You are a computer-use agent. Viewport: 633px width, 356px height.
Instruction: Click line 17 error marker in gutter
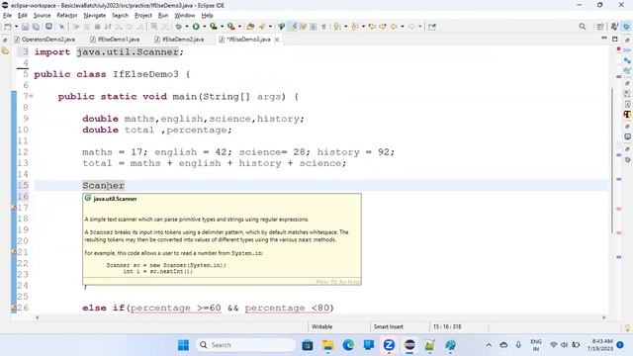tap(14, 208)
